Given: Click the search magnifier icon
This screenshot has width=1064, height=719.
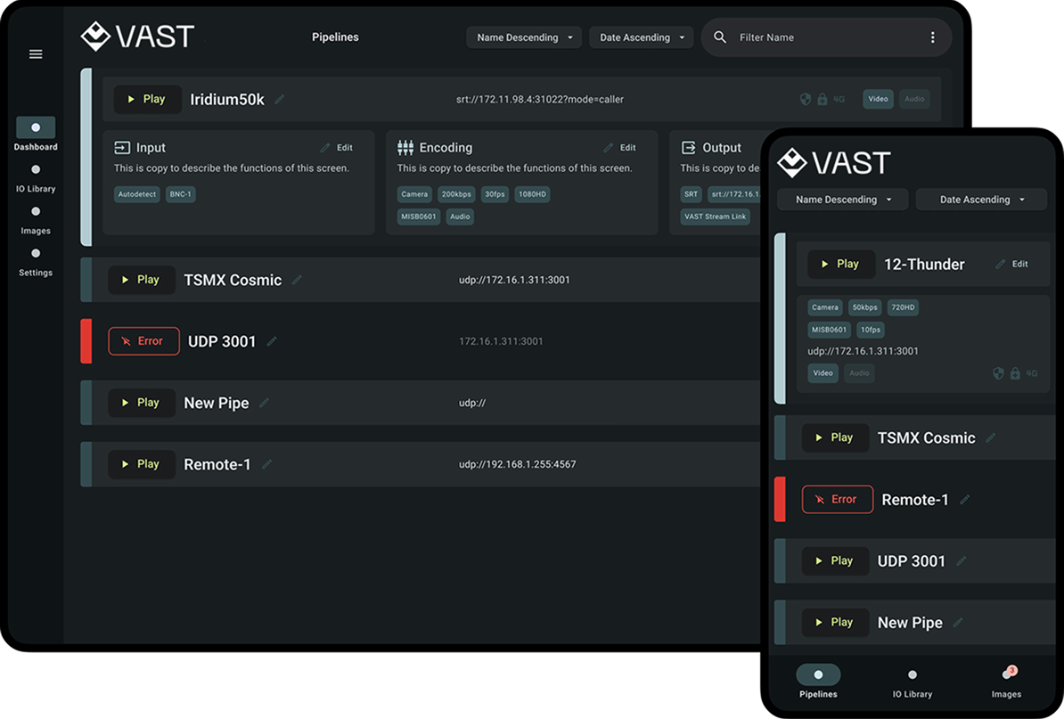Looking at the screenshot, I should (720, 37).
